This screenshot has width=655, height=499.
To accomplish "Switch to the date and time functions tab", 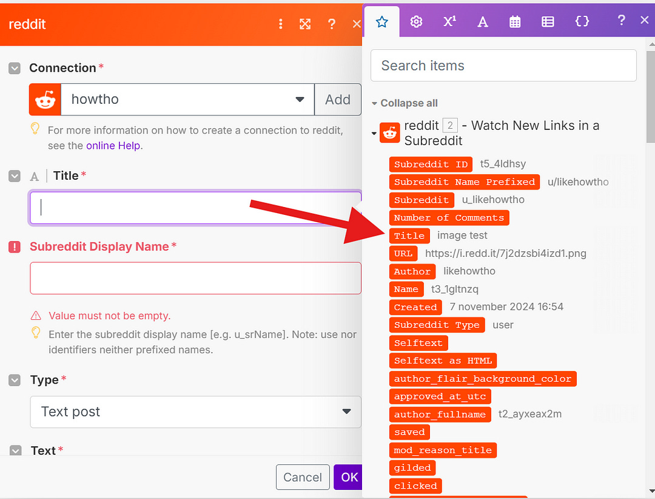I will 515,21.
